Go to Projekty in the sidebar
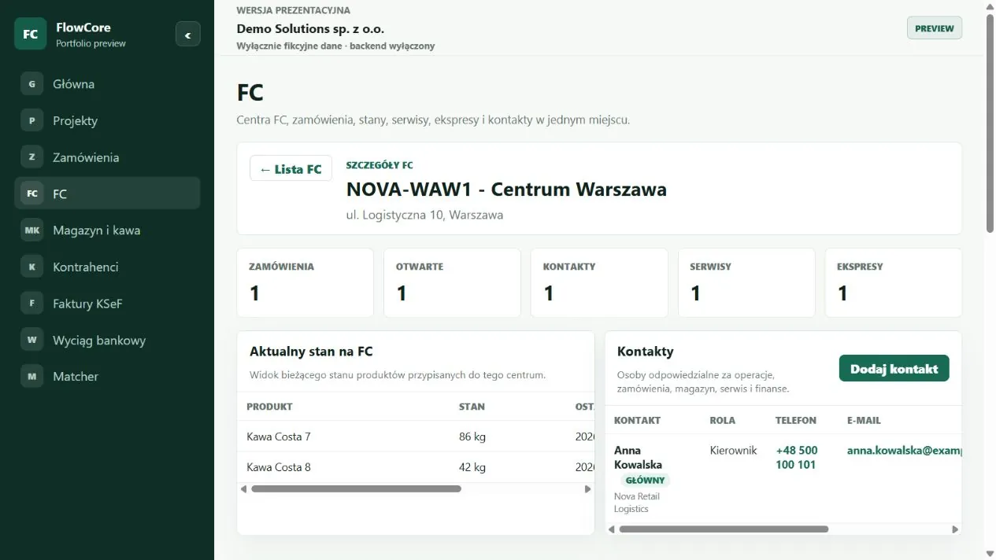 [107, 120]
